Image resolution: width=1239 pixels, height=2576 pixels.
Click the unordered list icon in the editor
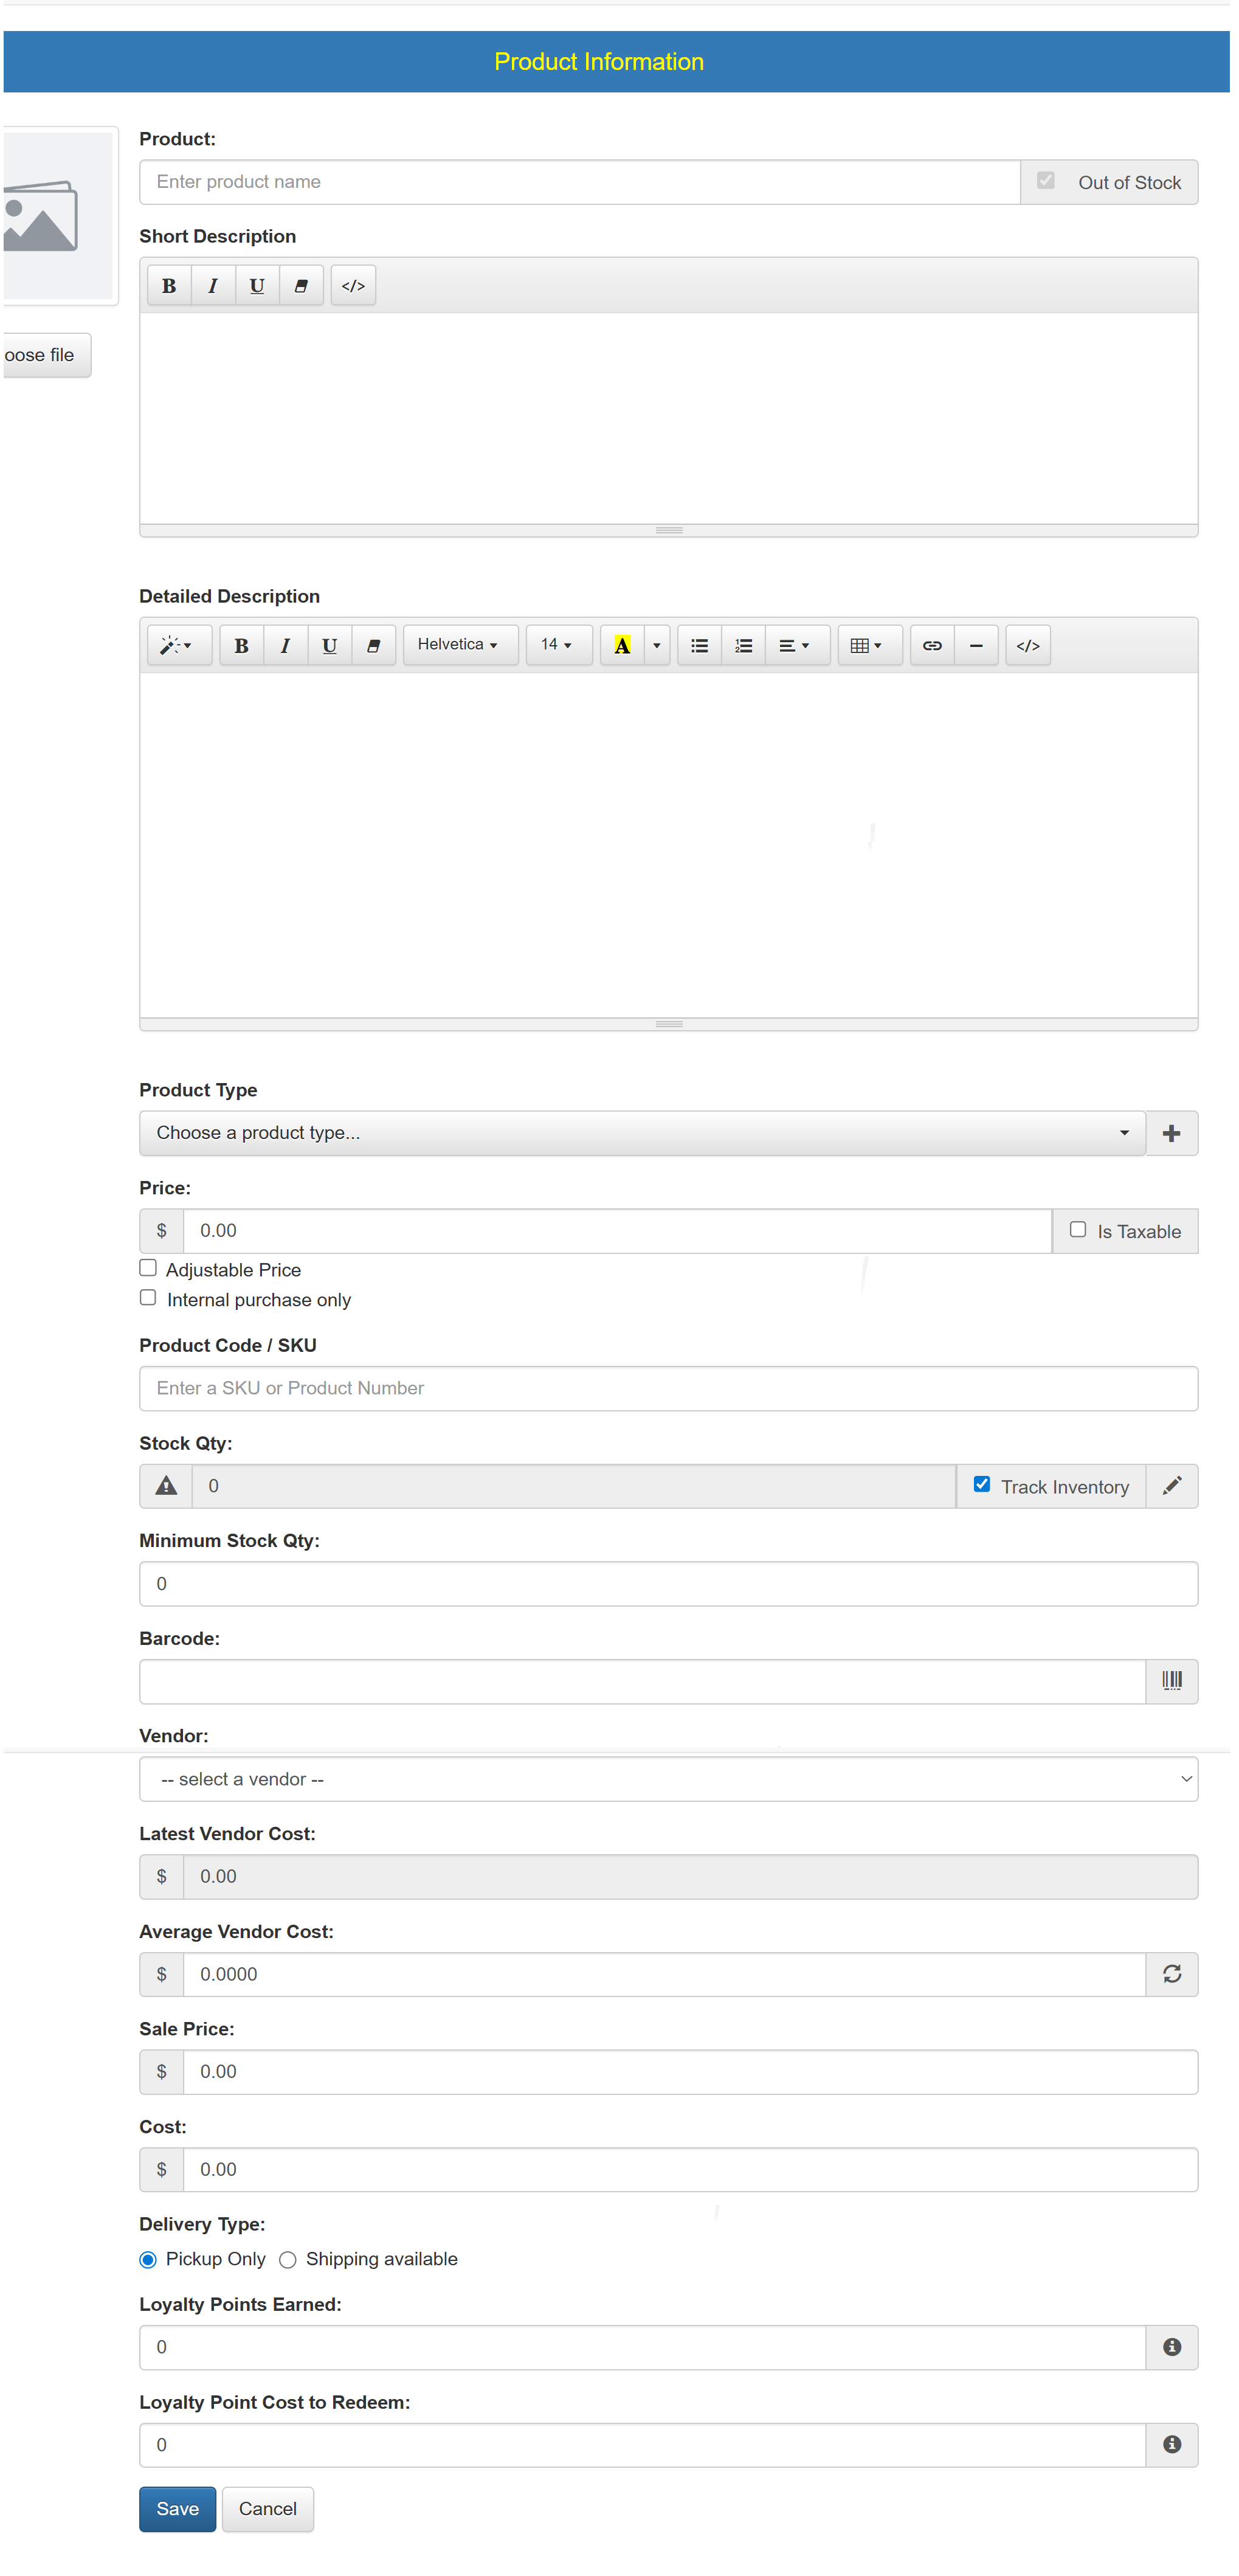(x=699, y=645)
